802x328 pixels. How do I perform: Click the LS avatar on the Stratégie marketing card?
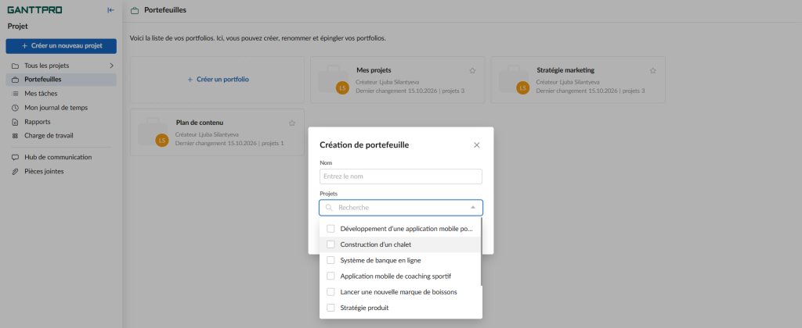(522, 87)
